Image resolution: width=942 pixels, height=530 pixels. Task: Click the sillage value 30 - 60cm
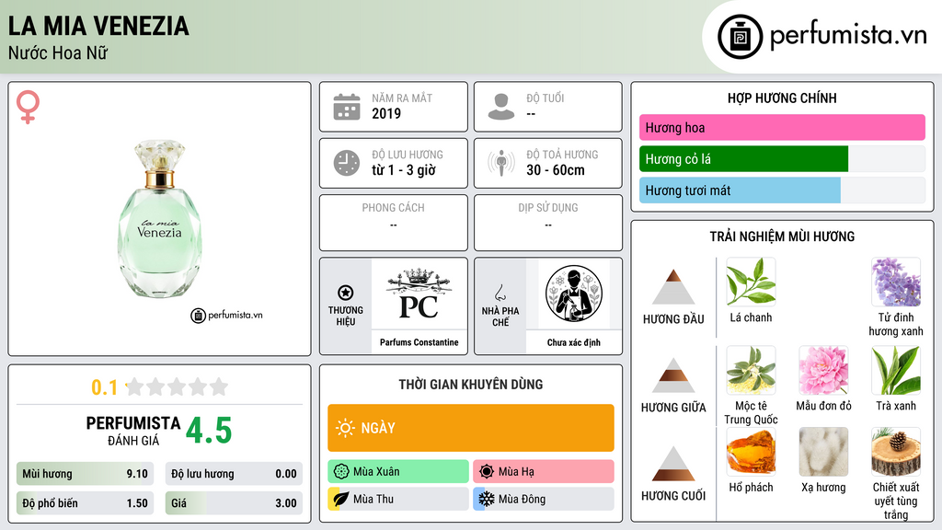555,170
